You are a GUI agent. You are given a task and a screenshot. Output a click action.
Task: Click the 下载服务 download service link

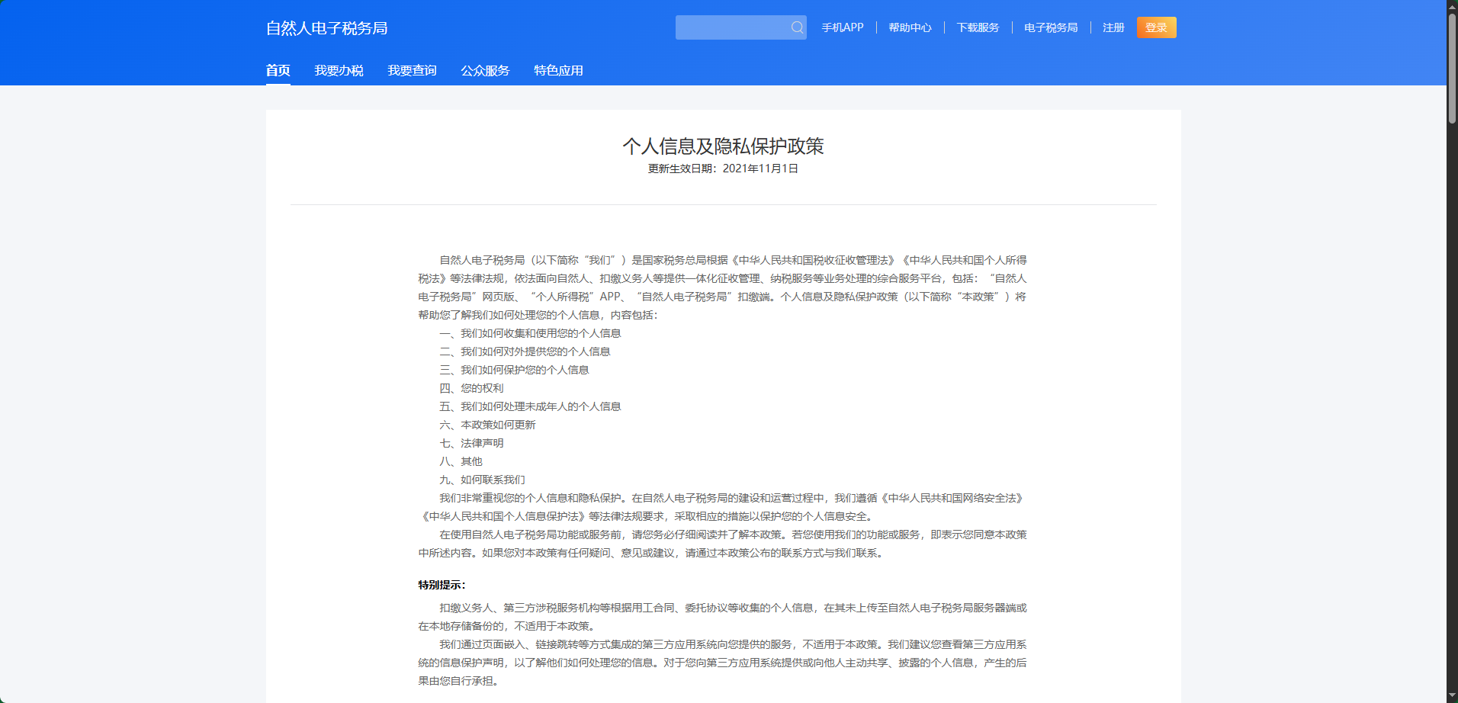pyautogui.click(x=978, y=27)
